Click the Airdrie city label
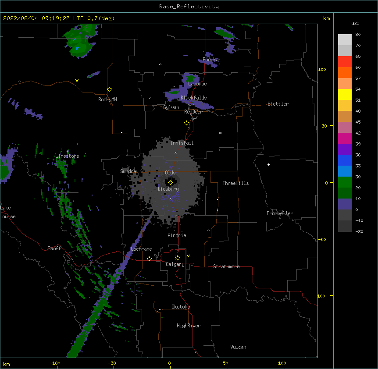378x369 pixels. (x=177, y=235)
